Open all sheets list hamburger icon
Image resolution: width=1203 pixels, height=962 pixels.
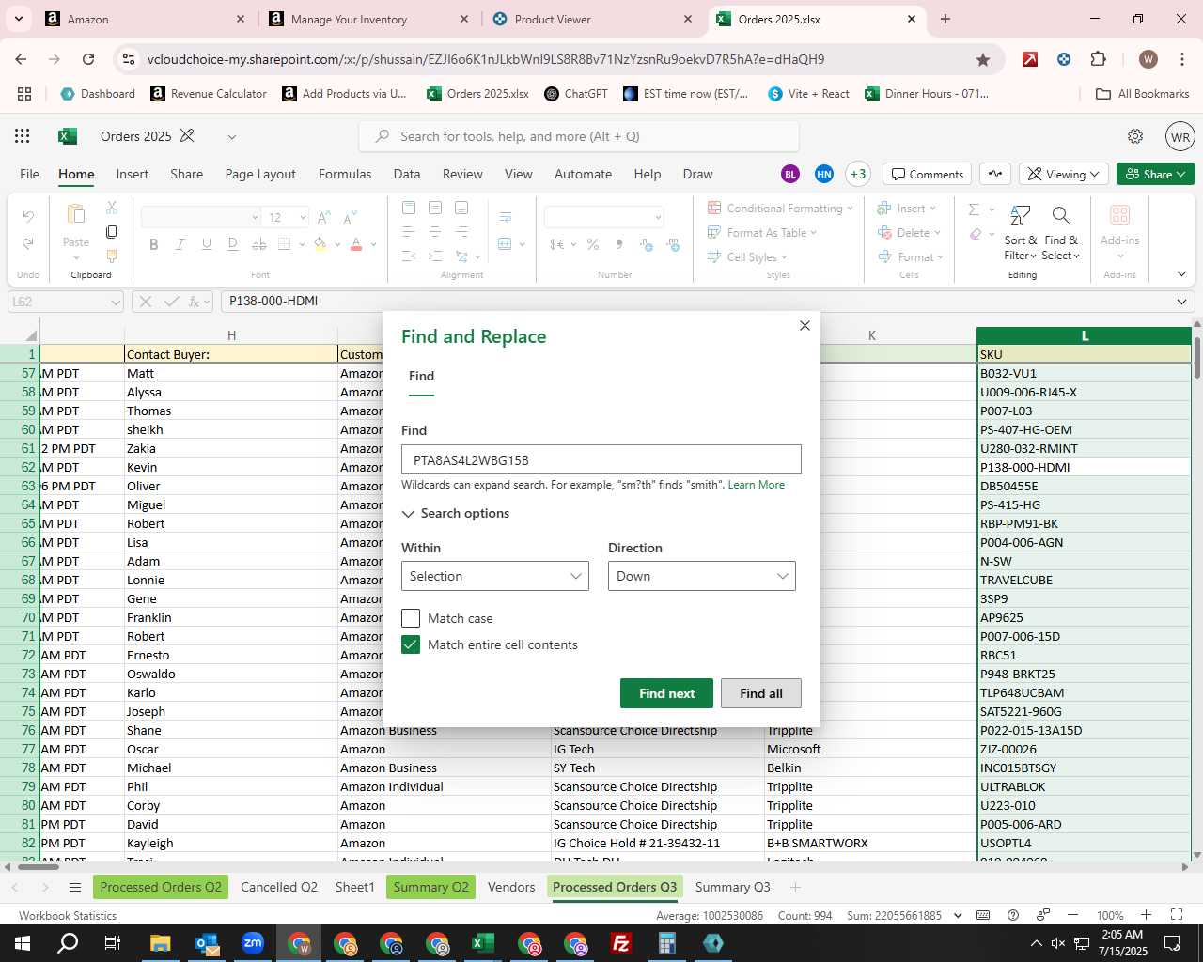click(x=75, y=888)
